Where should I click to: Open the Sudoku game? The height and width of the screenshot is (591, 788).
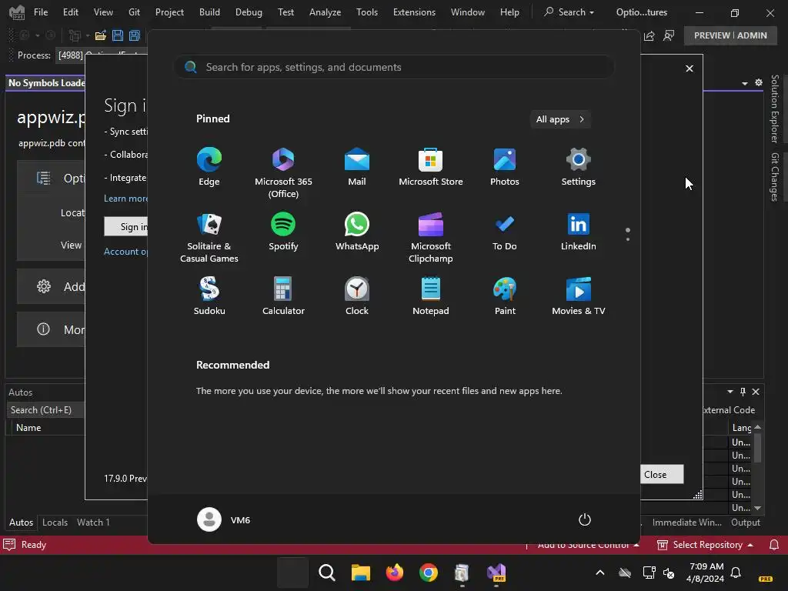[209, 296]
